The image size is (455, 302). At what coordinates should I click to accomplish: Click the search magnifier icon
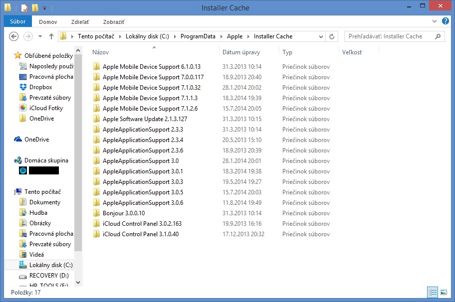coord(438,36)
